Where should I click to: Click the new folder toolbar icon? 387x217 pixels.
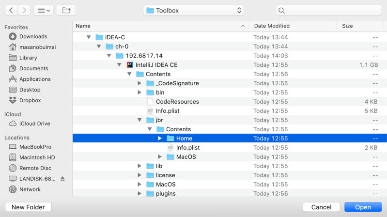[x=66, y=10]
